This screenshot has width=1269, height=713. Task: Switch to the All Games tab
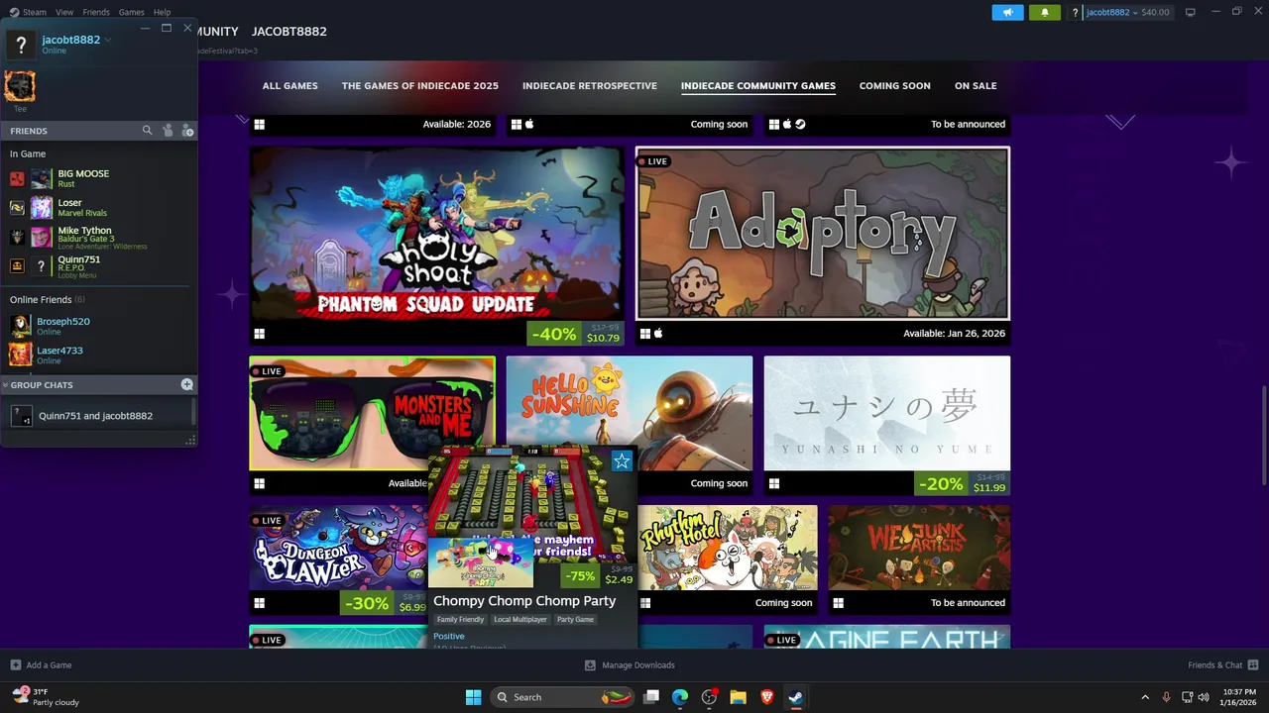289,85
